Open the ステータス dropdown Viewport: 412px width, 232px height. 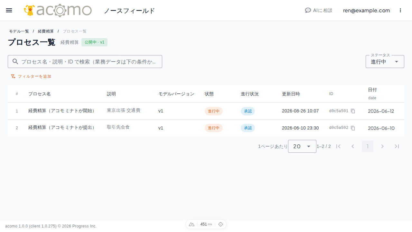click(x=385, y=62)
